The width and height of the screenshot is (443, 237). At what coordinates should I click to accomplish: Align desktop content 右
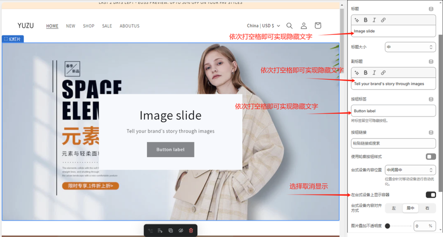point(427,208)
